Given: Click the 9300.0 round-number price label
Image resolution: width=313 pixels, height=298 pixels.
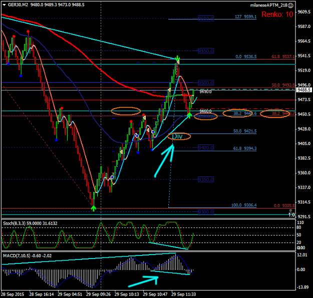Looking at the screenshot, I should tap(206, 211).
